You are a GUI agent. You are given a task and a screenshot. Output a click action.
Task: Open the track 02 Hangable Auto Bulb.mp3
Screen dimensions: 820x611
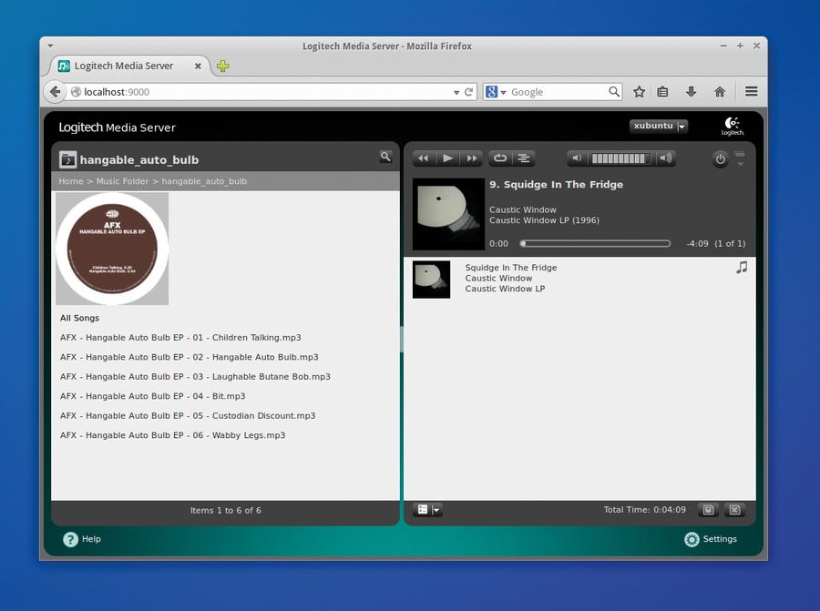[x=189, y=357]
